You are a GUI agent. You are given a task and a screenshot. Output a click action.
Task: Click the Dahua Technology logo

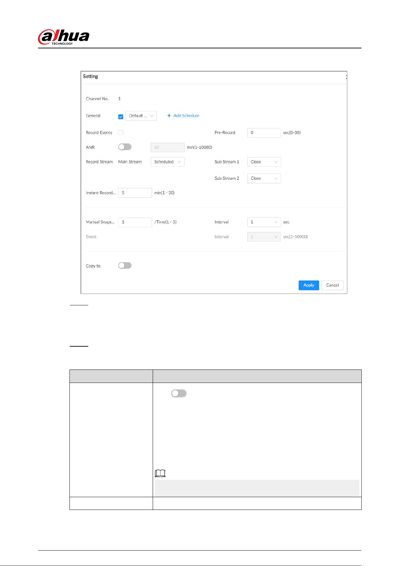point(63,37)
